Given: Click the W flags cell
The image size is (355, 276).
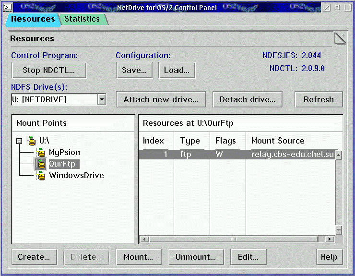Looking at the screenshot, I should [x=228, y=154].
